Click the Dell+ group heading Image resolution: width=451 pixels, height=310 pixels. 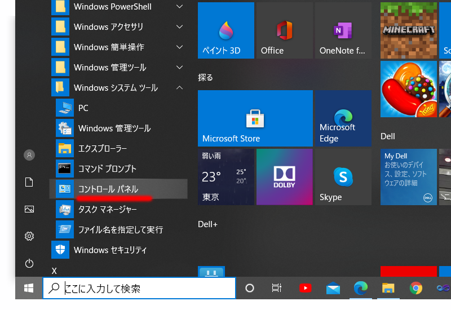click(x=207, y=224)
